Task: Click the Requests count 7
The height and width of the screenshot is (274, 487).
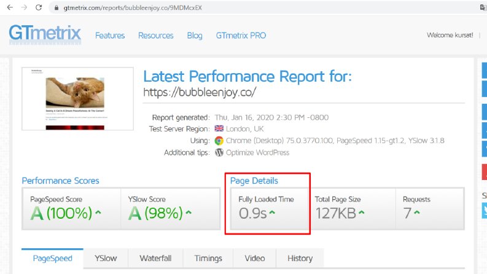Action: tap(407, 213)
